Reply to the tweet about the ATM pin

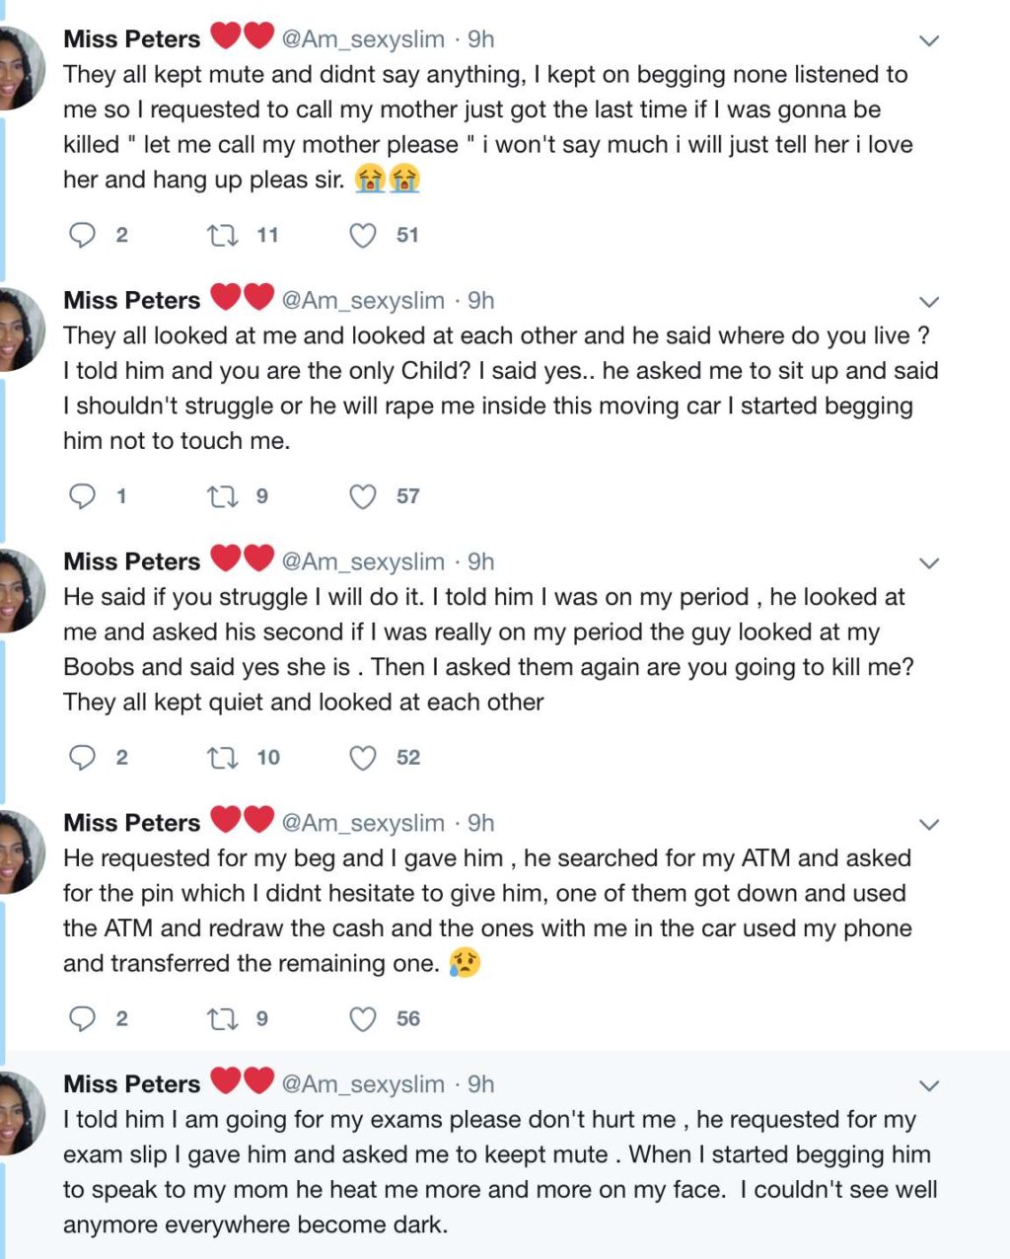point(82,1018)
